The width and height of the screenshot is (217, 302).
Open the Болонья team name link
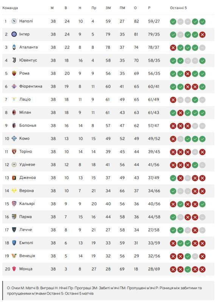[x=28, y=125]
